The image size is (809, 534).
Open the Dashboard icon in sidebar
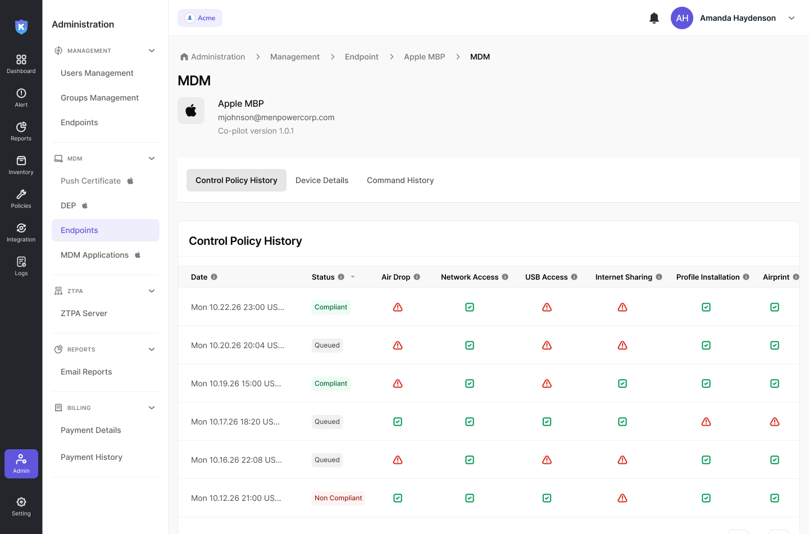[x=21, y=63]
